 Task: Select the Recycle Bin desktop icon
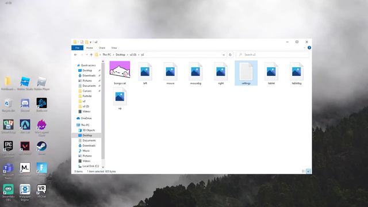8,105
